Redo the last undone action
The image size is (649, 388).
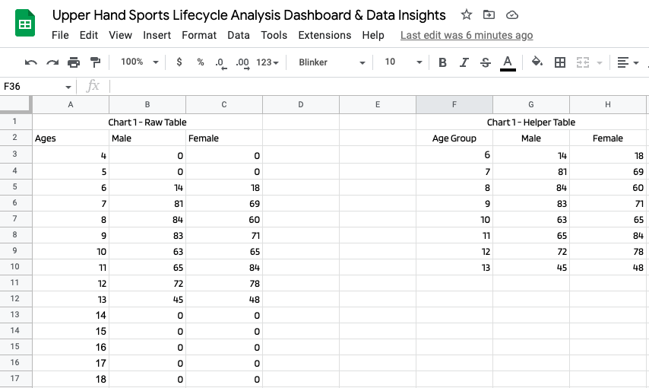[52, 62]
